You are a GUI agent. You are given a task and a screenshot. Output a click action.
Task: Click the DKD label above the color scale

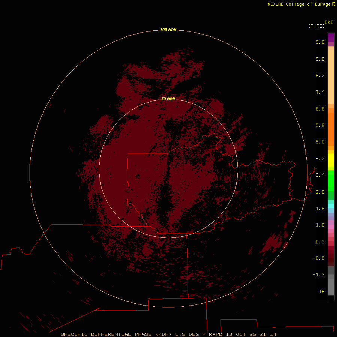(329, 22)
